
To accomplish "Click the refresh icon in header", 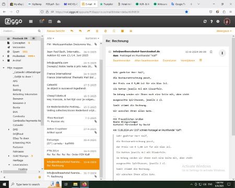I will tap(205, 21).
